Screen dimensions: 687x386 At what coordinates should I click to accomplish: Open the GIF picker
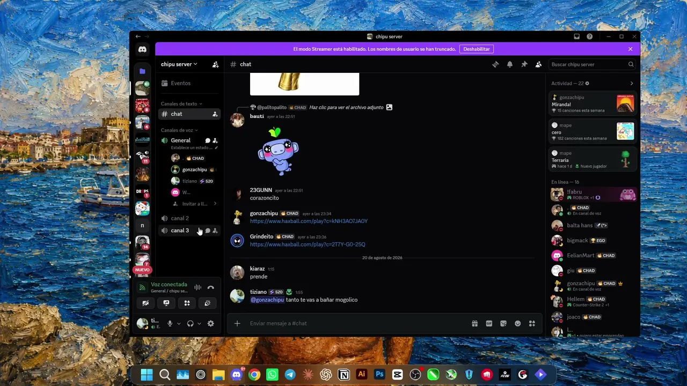click(x=489, y=323)
